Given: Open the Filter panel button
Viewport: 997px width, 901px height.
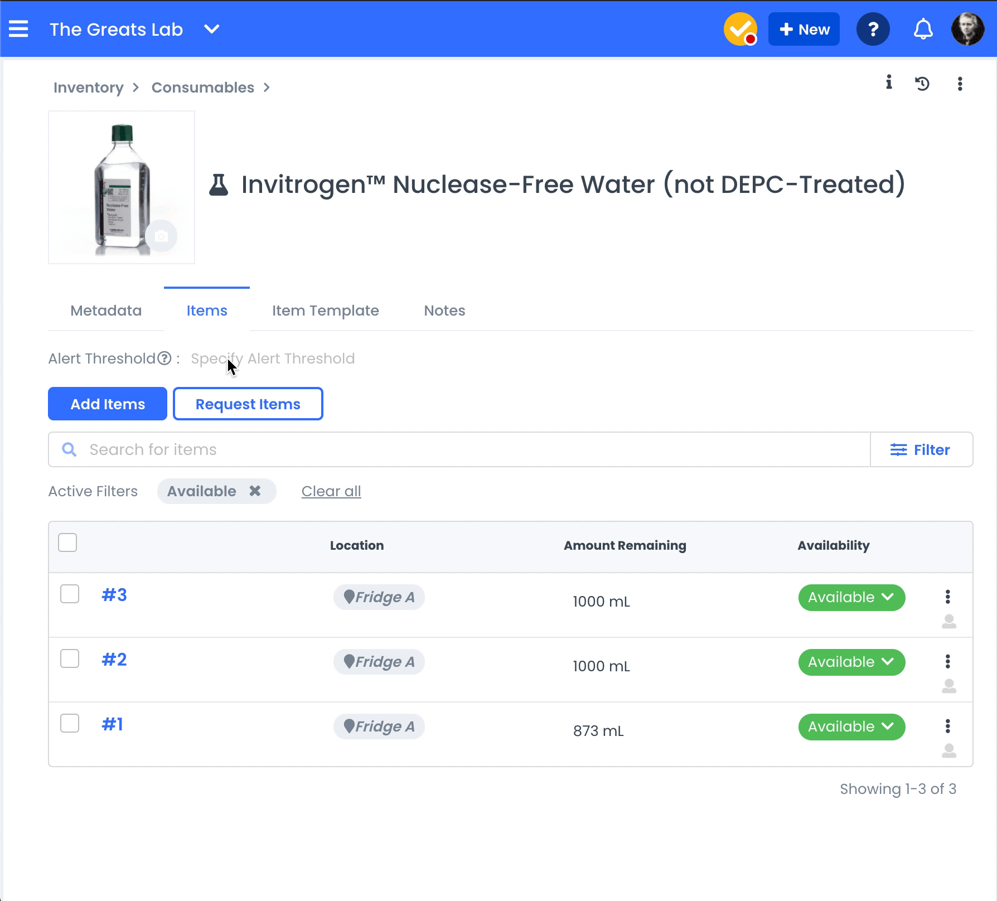Looking at the screenshot, I should (x=922, y=449).
